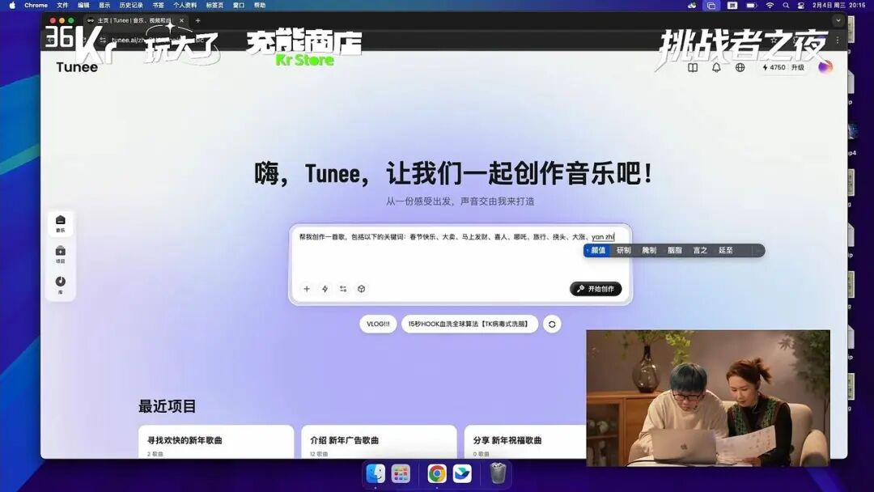874x492 pixels.
Task: Open the 项目 section in the left sidebar
Action: [x=61, y=255]
